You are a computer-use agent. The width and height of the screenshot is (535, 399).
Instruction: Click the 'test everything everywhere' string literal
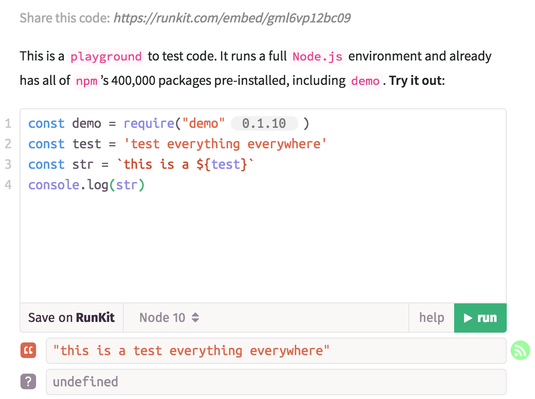[225, 144]
